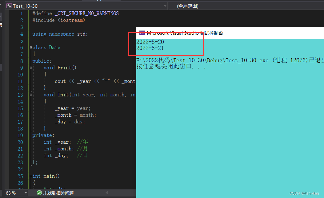Click console output line 2022-5-21
The height and width of the screenshot is (198, 324).
[x=150, y=48]
